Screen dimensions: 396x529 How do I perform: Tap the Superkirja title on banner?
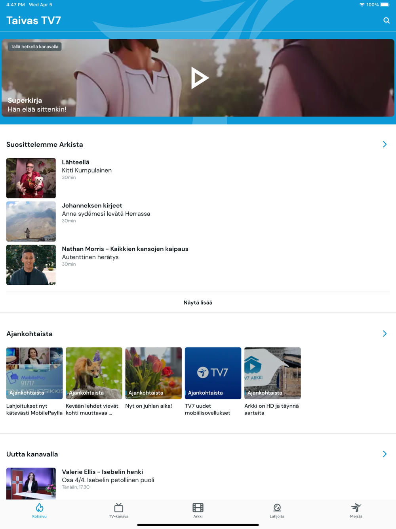[x=25, y=101]
